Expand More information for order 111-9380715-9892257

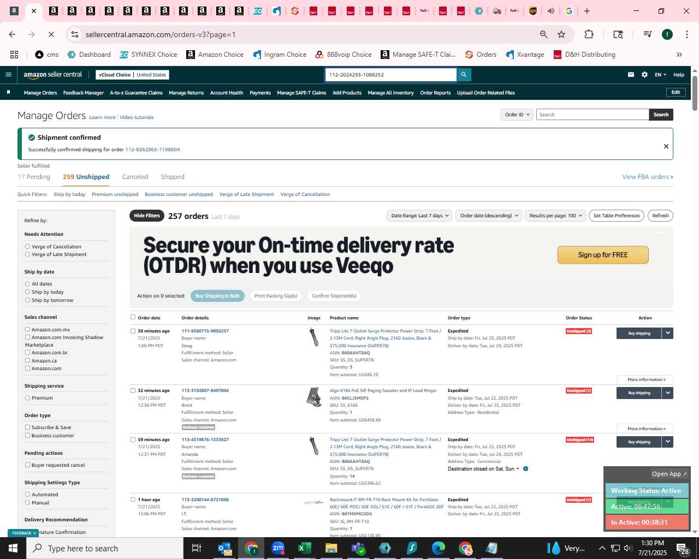646,379
